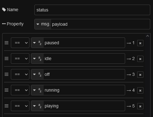Click into the Name field containing status
The width and height of the screenshot is (153, 117).
[92, 10]
